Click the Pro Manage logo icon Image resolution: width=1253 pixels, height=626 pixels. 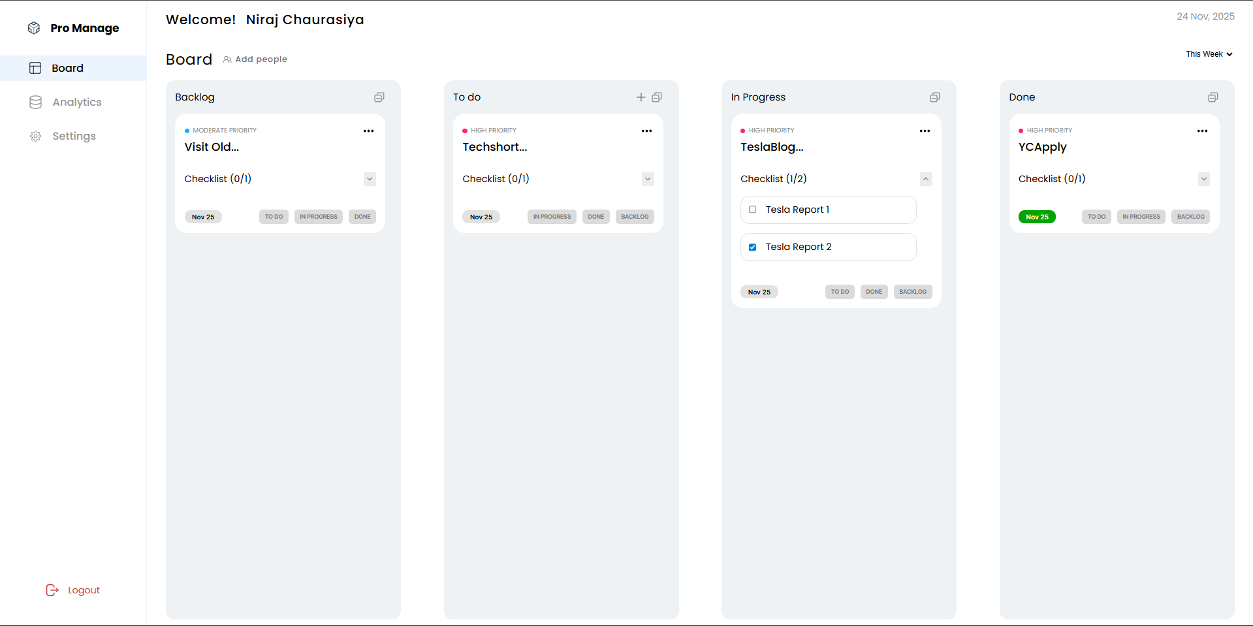[34, 28]
